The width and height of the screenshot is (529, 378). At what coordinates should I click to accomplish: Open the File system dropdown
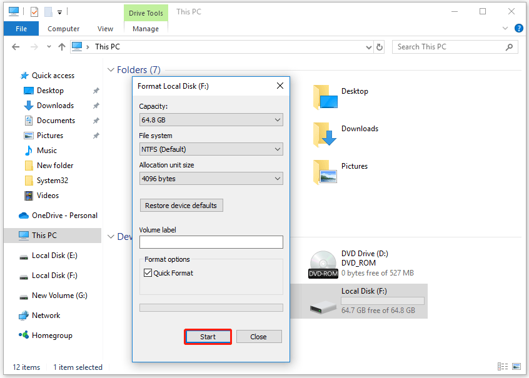point(211,149)
